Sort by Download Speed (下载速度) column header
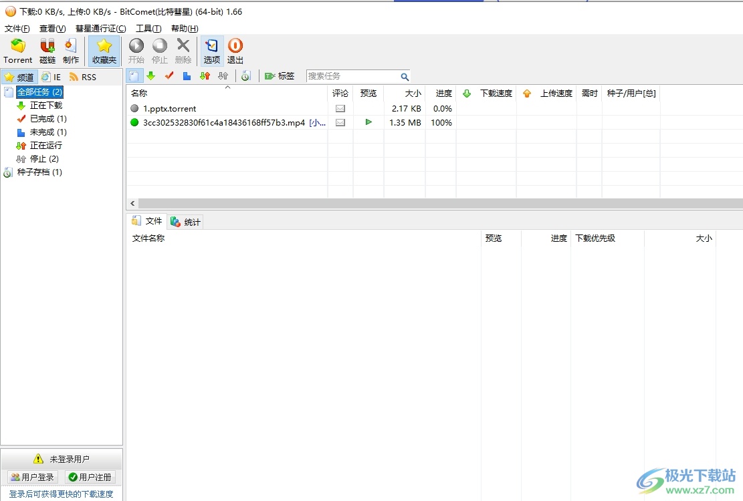Viewport: 743px width, 501px height. [486, 94]
